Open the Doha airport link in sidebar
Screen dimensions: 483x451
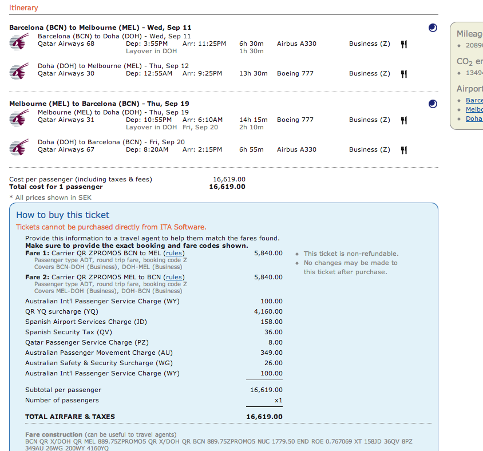point(474,118)
